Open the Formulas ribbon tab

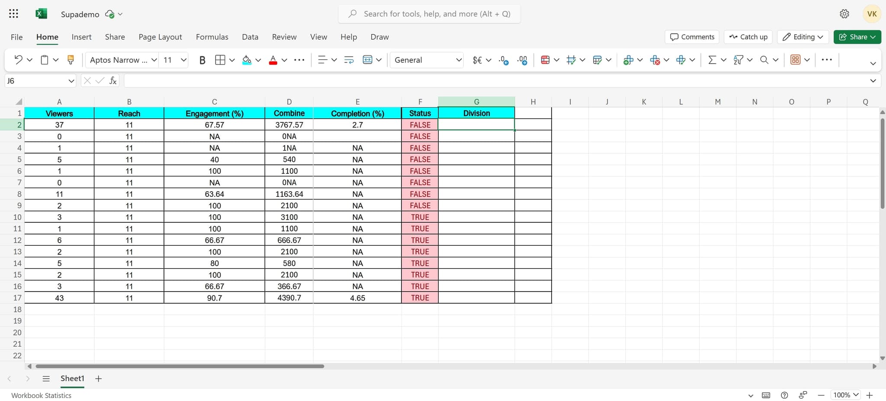coord(212,37)
